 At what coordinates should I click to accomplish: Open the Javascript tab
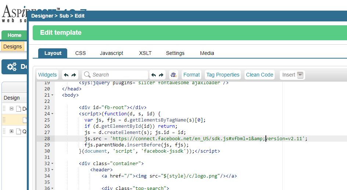(x=111, y=53)
